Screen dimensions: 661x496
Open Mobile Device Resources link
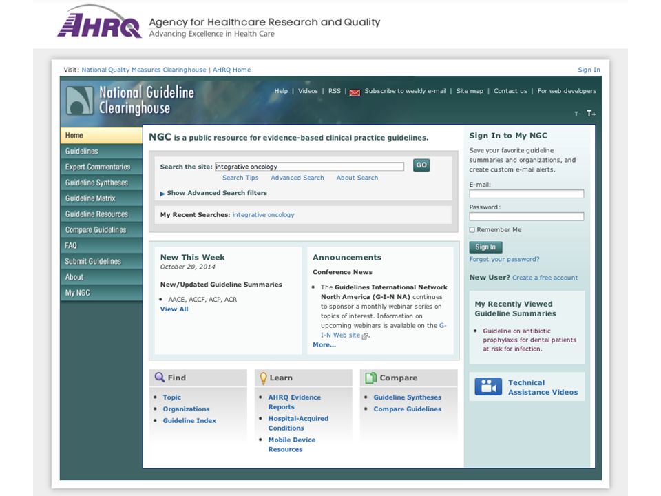tap(292, 444)
